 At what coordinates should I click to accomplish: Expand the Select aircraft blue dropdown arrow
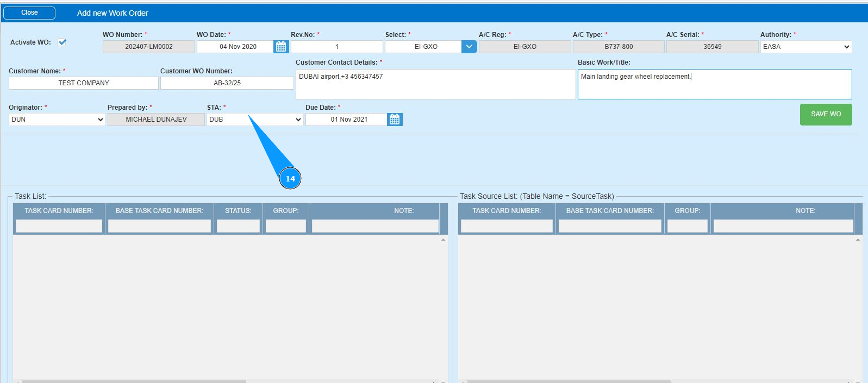point(469,47)
